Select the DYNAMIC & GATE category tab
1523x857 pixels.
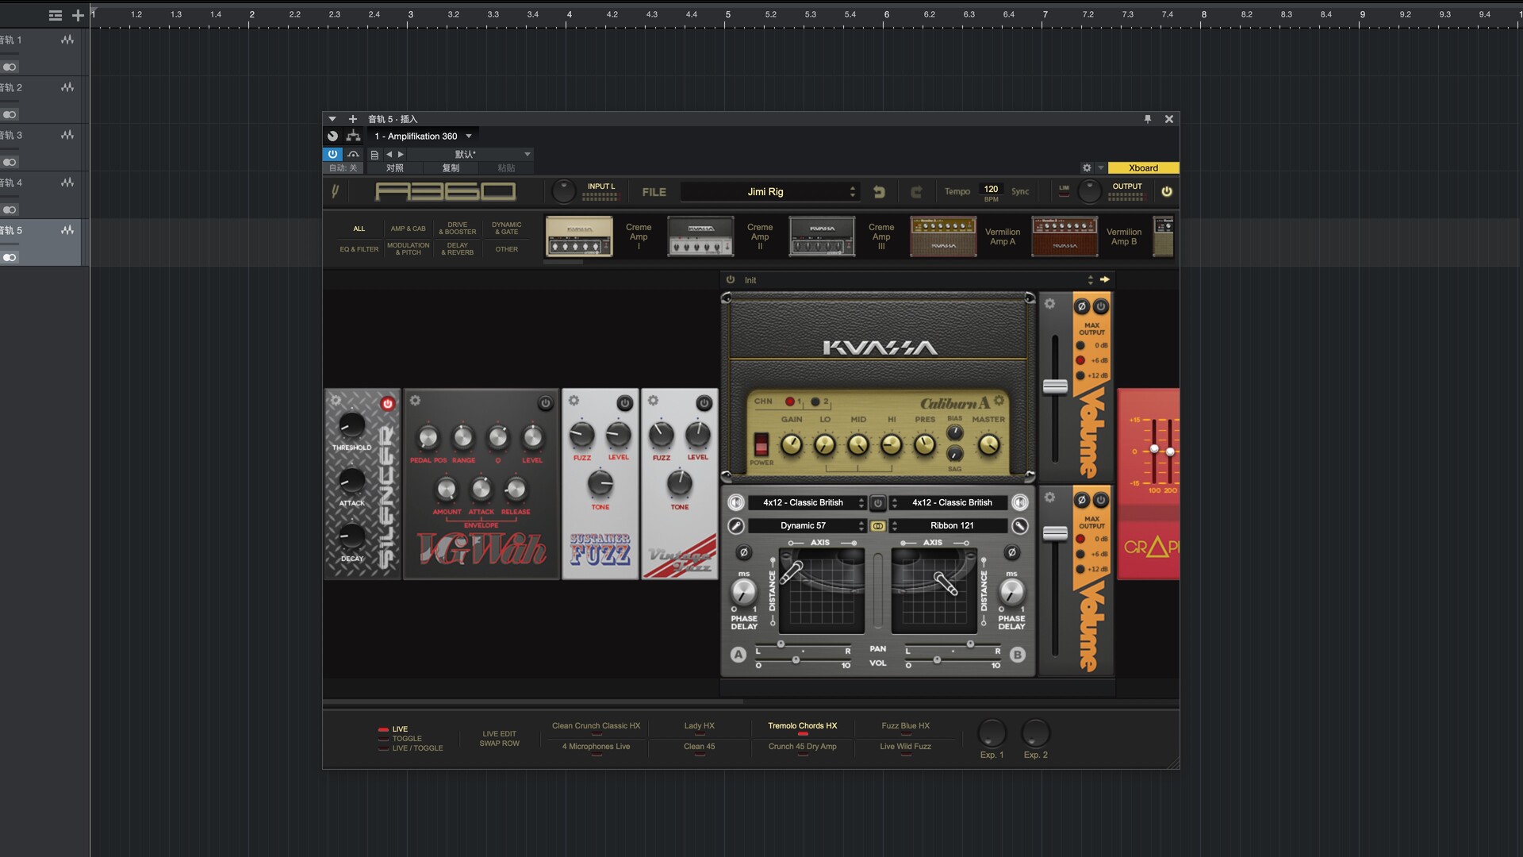(x=507, y=229)
